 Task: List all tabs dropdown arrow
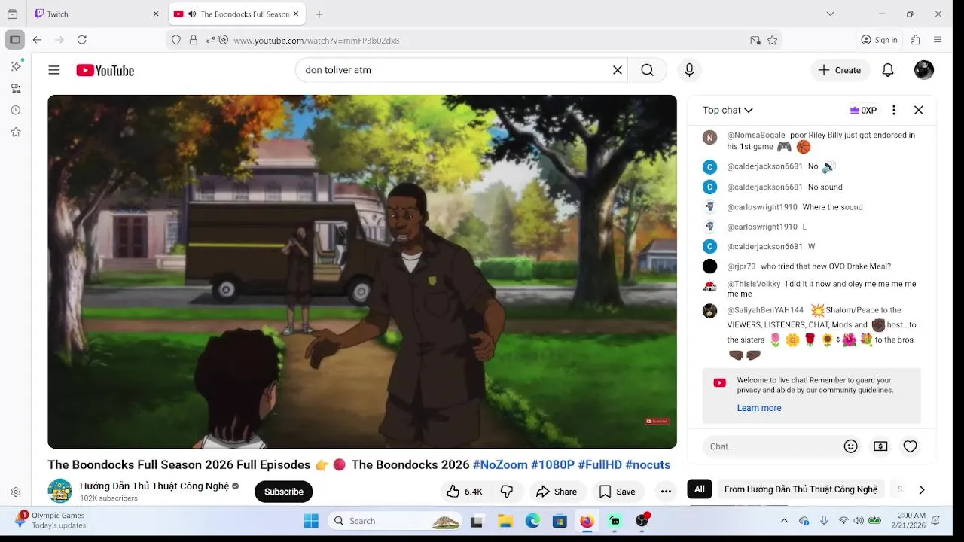pyautogui.click(x=830, y=14)
